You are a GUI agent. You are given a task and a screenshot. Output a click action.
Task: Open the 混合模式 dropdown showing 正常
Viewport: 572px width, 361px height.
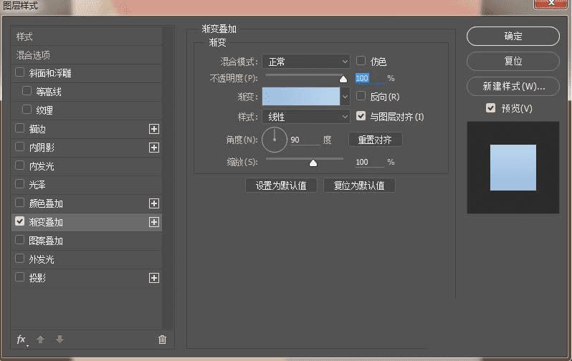pos(305,62)
